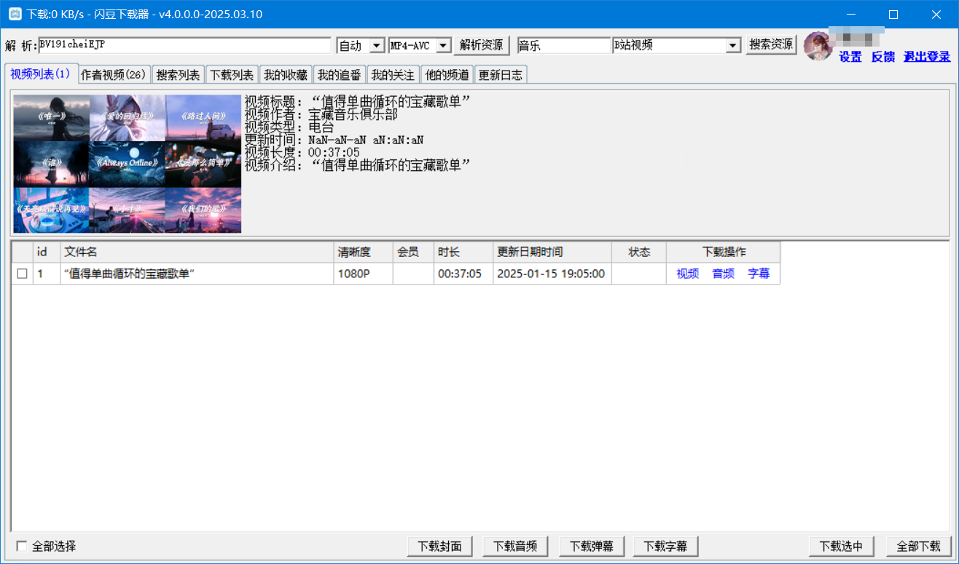Click the 解析 URL input field

pos(184,45)
